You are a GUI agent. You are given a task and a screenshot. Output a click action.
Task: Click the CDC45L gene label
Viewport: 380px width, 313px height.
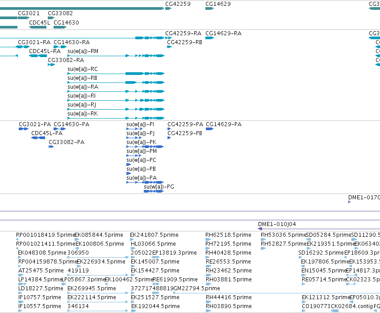click(39, 22)
